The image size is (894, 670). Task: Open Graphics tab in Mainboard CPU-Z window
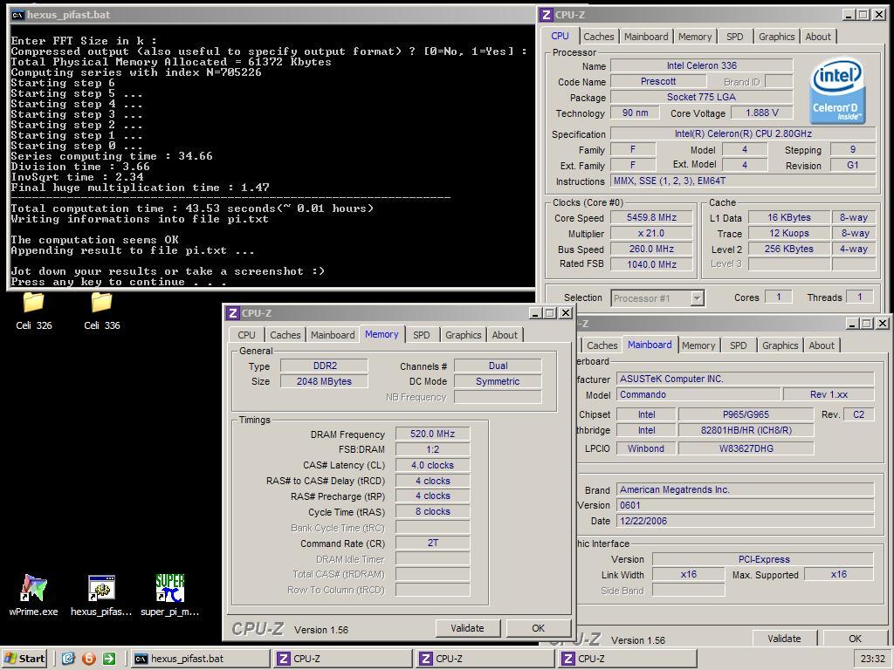pos(780,345)
